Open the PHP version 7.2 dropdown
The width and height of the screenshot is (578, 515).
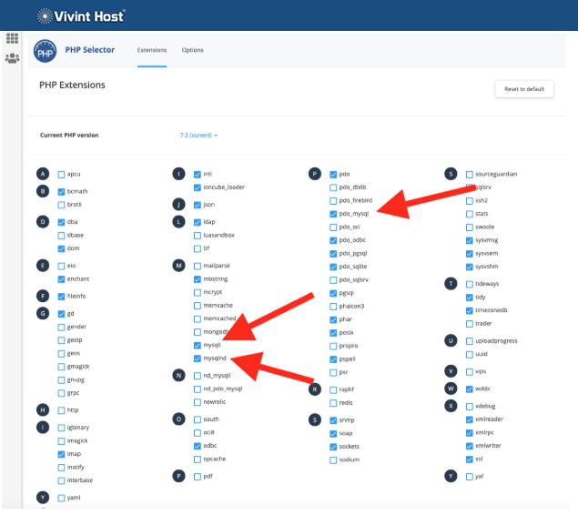click(x=198, y=135)
